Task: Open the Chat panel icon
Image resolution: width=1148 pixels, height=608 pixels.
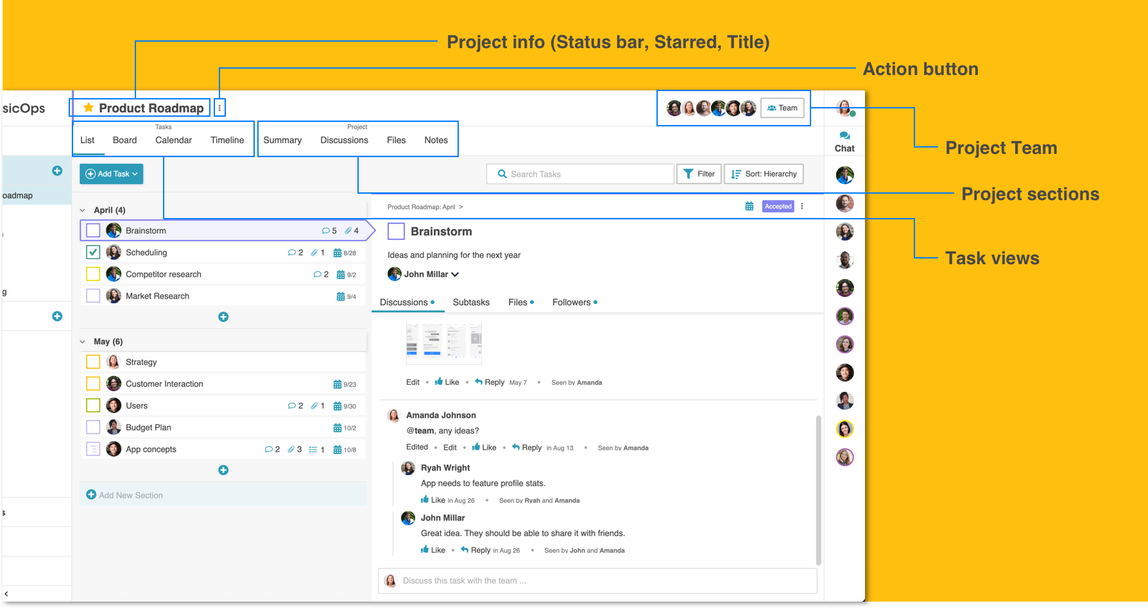Action: tap(844, 136)
